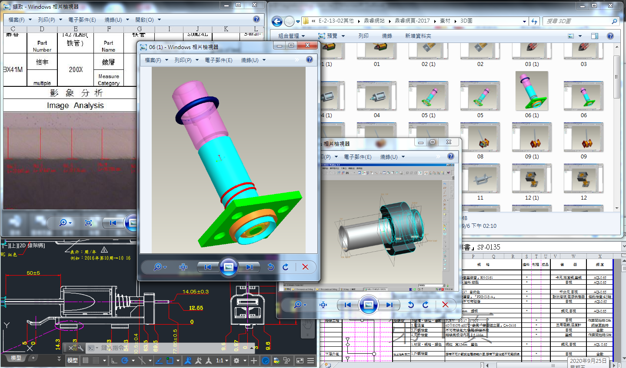The width and height of the screenshot is (626, 368).
Task: Rotate clockwise in the 06 (1) viewer
Action: tap(286, 267)
